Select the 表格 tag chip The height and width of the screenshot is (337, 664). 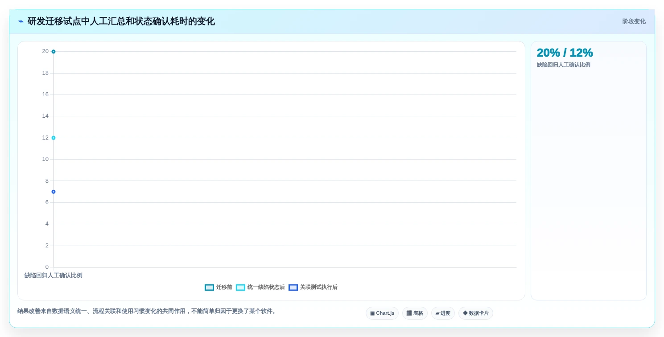tap(415, 313)
